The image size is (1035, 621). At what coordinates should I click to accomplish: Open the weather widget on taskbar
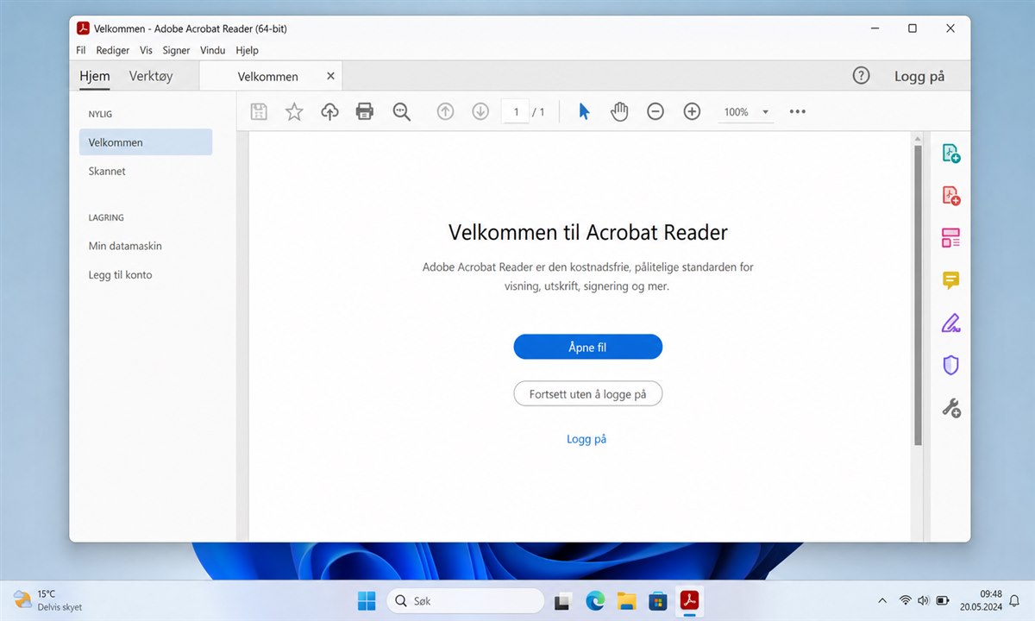click(48, 600)
